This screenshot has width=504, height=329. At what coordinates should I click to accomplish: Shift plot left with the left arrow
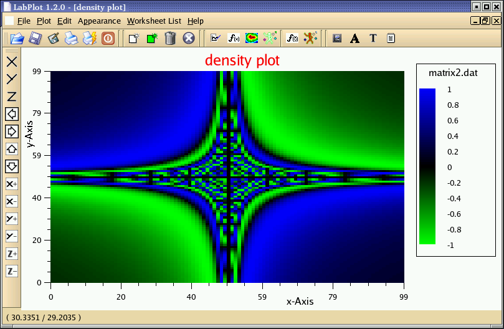pos(12,114)
